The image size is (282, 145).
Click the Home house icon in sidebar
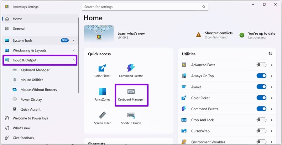point(7,19)
